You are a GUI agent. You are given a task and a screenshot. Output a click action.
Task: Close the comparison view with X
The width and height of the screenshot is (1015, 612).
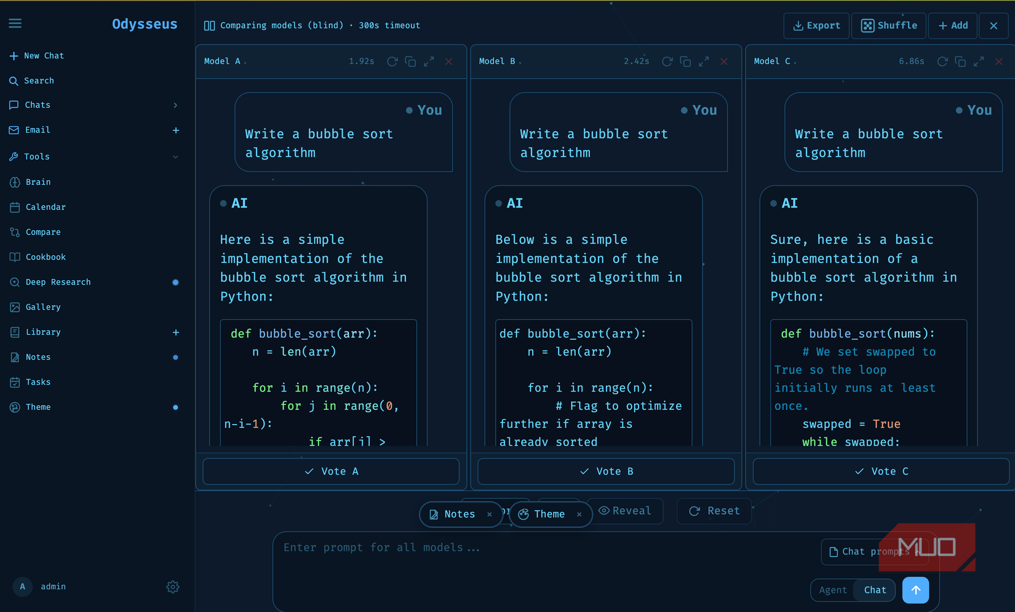coord(993,26)
